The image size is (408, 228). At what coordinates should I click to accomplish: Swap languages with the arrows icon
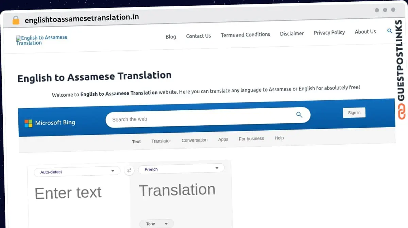[129, 170]
